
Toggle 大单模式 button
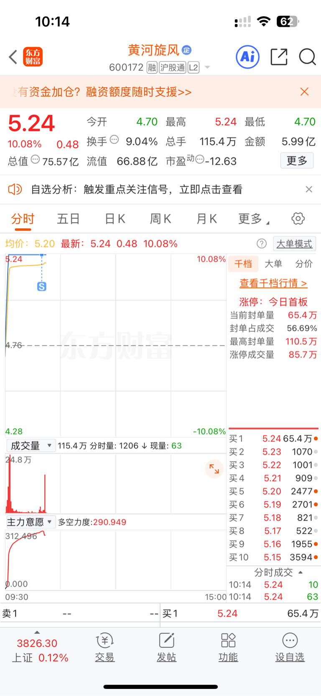(294, 244)
